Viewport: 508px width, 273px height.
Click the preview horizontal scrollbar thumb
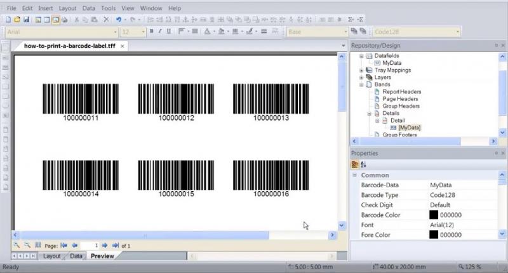pyautogui.click(x=145, y=235)
